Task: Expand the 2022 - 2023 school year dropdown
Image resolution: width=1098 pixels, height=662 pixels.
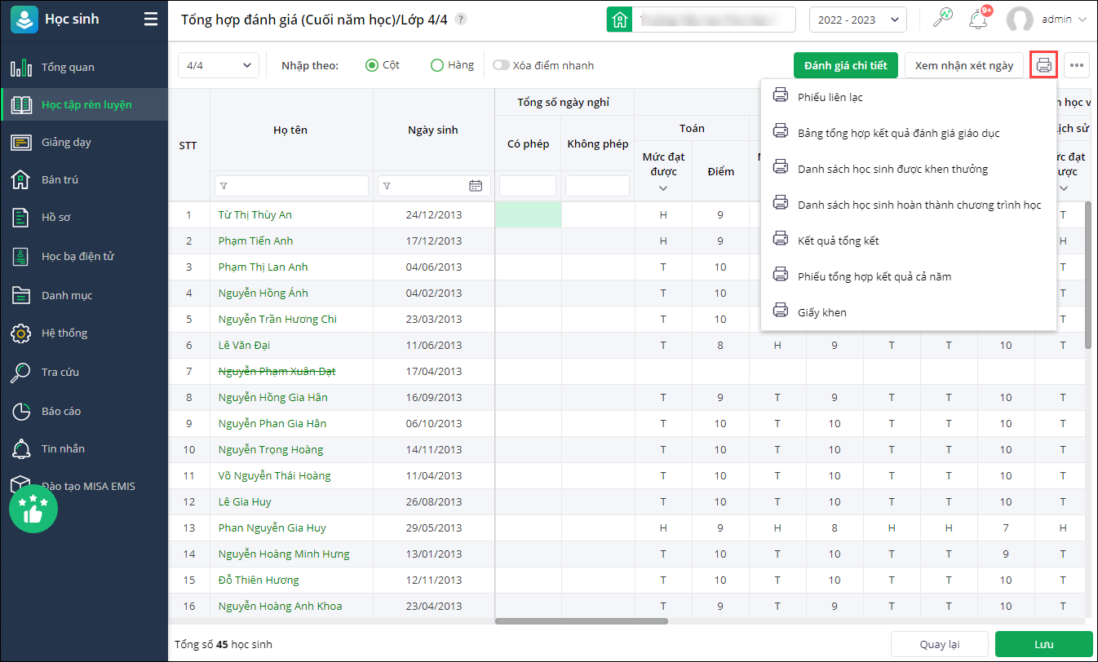Action: coord(857,20)
